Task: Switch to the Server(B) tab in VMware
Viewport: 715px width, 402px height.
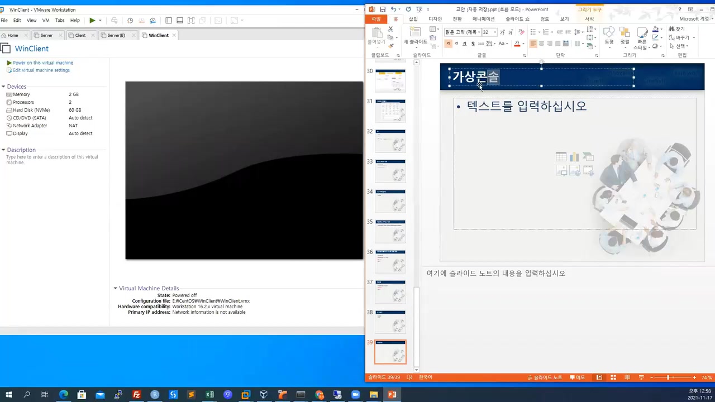Action: coord(116,35)
